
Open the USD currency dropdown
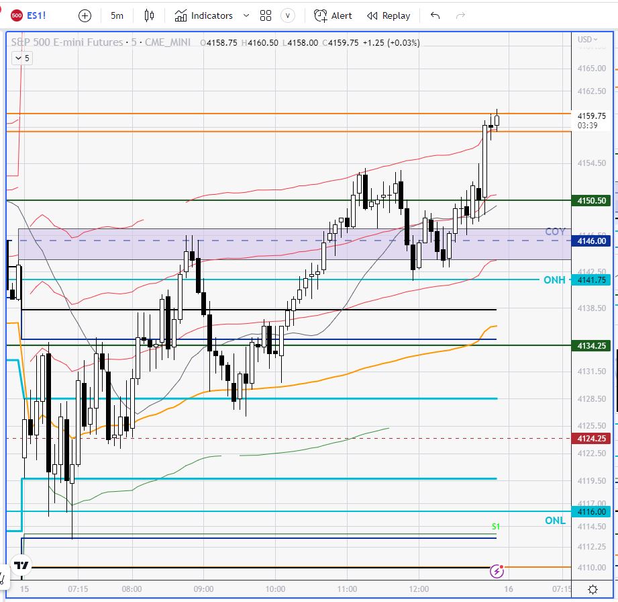(x=587, y=40)
